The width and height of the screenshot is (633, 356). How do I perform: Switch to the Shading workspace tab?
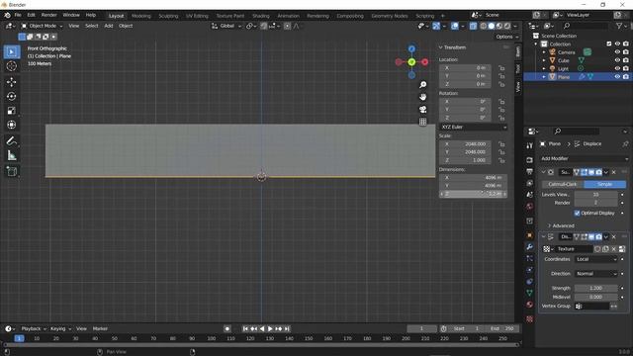pyautogui.click(x=260, y=16)
